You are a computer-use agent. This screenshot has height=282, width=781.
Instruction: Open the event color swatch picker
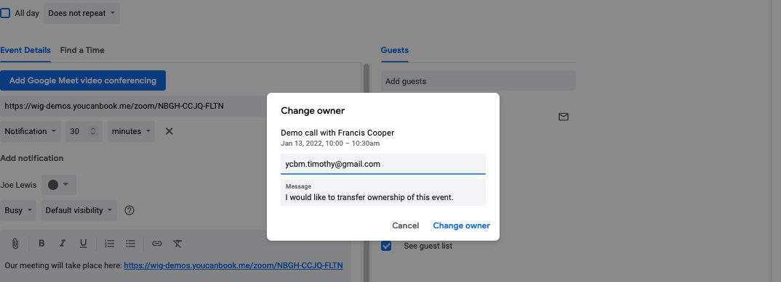click(x=58, y=185)
